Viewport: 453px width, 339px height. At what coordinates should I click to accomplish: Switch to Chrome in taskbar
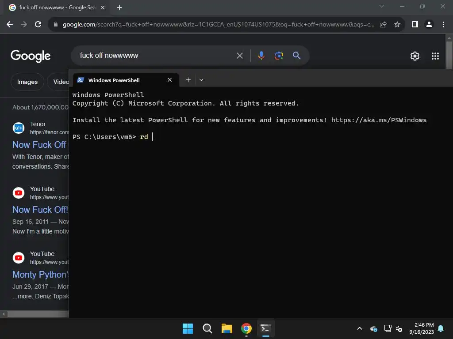246,328
